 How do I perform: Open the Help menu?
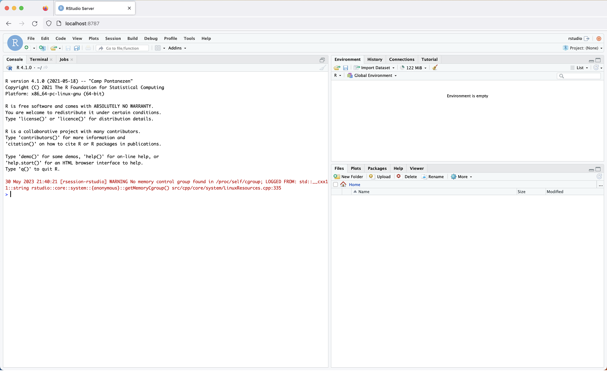click(x=206, y=39)
